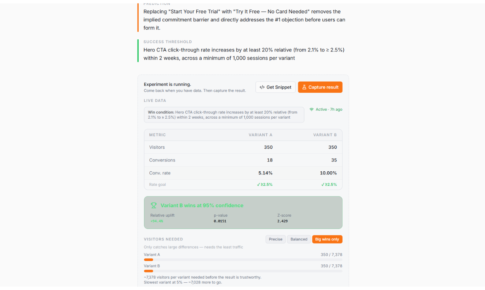Click the +94.4% relative uplift value
Image resolution: width=485 pixels, height=290 pixels.
(x=157, y=221)
